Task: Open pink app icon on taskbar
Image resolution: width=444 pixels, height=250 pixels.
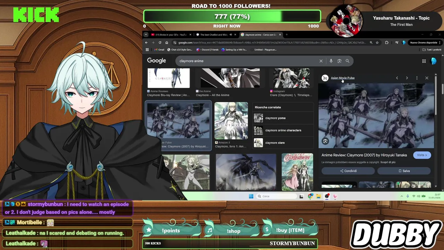Action: (x=335, y=196)
